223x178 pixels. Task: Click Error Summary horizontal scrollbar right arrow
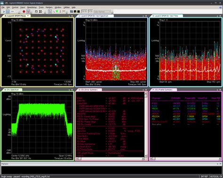143,159
